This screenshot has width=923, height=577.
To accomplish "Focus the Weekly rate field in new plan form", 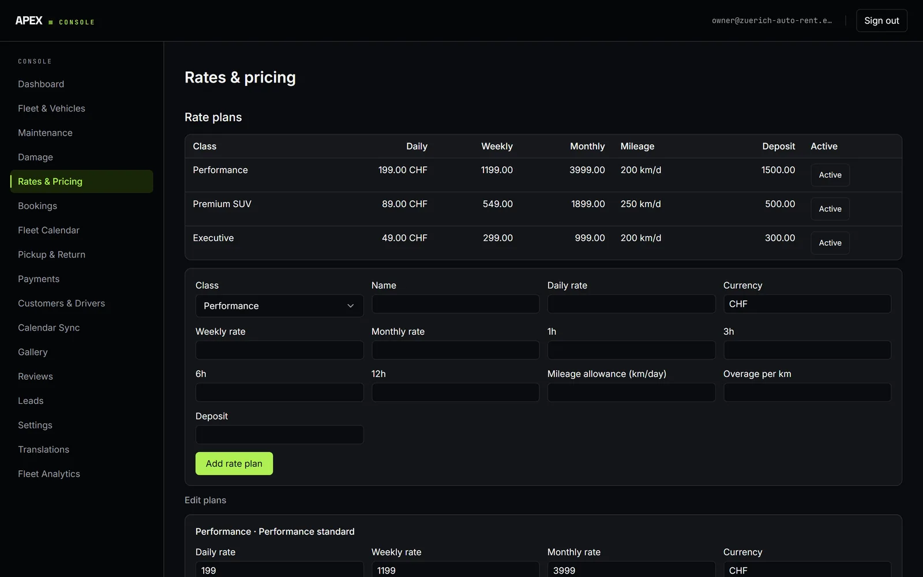I will (x=279, y=350).
